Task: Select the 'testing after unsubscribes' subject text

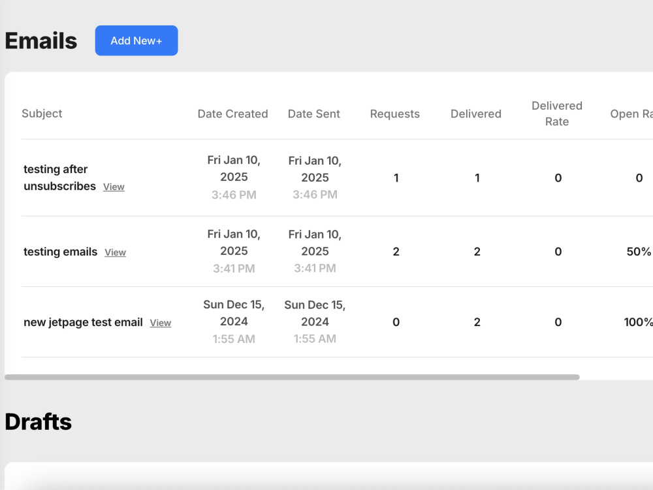Action: 59,178
